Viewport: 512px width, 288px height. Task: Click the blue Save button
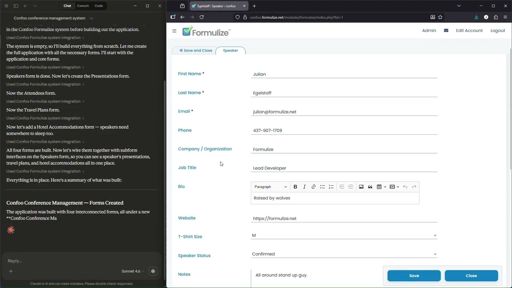click(x=414, y=276)
